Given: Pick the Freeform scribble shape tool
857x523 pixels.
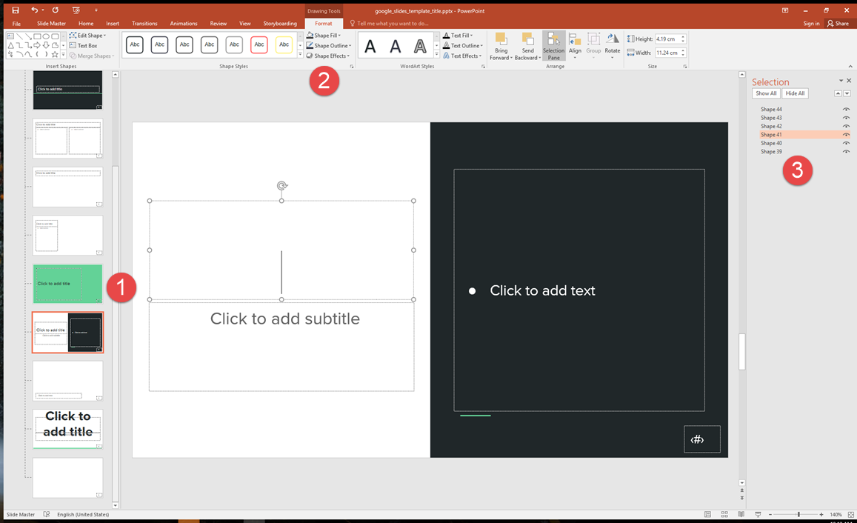Looking at the screenshot, I should point(10,53).
